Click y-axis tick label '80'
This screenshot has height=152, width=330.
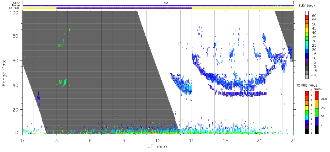click(x=16, y=36)
